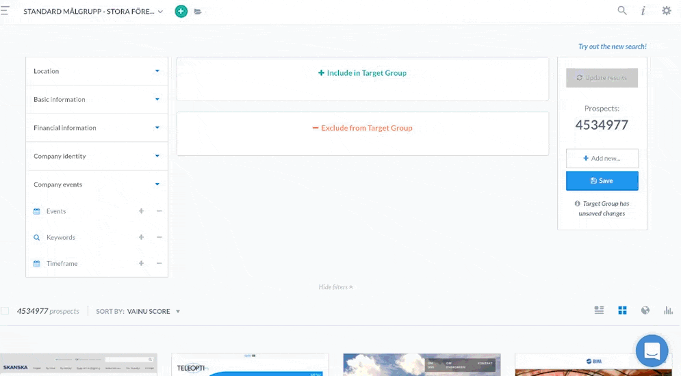Add Events filter with plus sign
Image resolution: width=681 pixels, height=376 pixels.
(142, 211)
